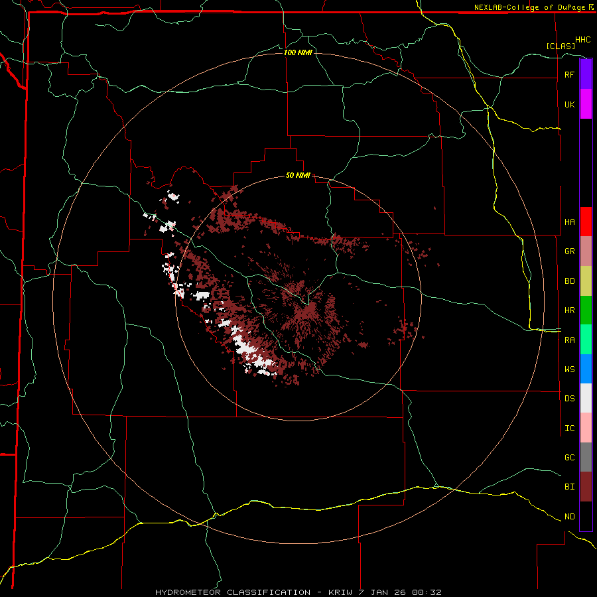Click the '[CLAS]' unit label
Image resolution: width=597 pixels, height=597 pixels.
coord(561,46)
